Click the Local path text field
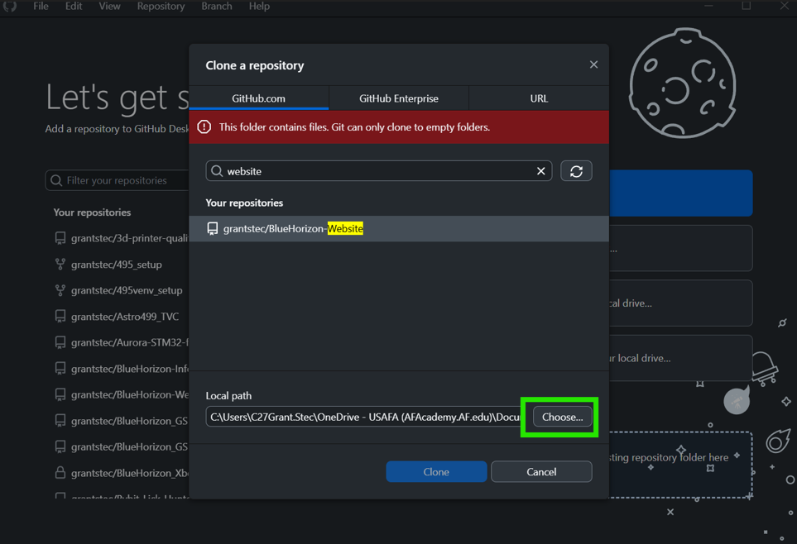The height and width of the screenshot is (544, 797). point(363,417)
